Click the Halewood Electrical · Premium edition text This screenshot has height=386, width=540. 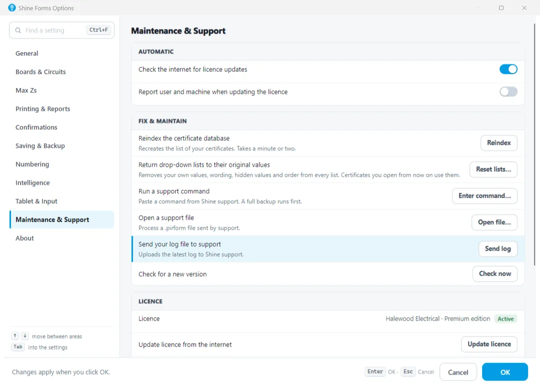coord(437,319)
